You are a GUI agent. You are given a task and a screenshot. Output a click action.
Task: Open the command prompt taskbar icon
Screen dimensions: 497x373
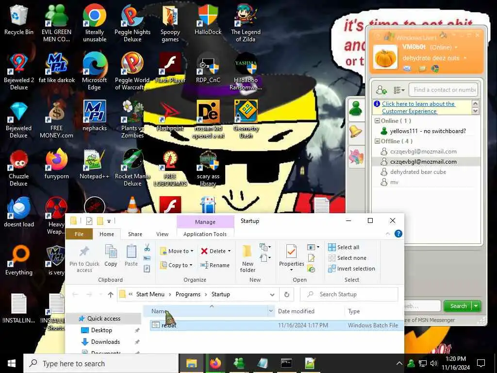[286, 363]
